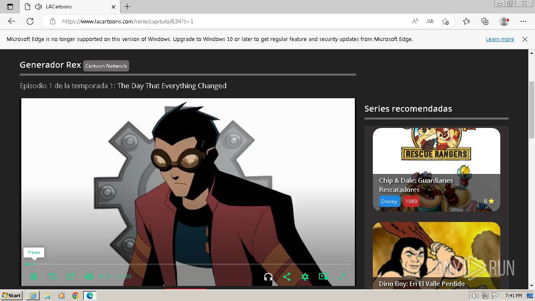The width and height of the screenshot is (535, 301).
Task: Open the player settings gear
Action: click(305, 276)
